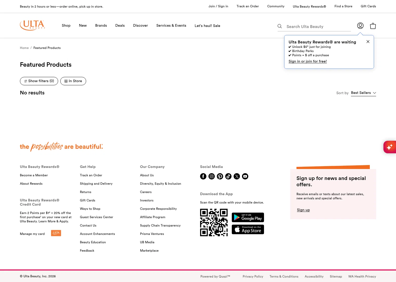Open the Deals menu
Viewport: 396px width, 282px height.
(x=120, y=26)
